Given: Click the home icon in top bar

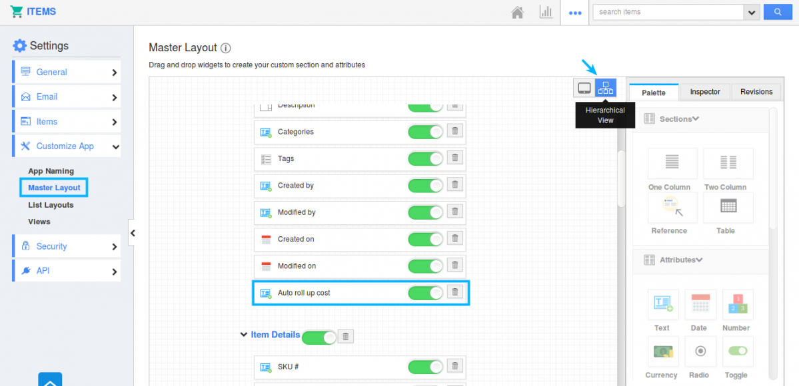Looking at the screenshot, I should coord(517,12).
